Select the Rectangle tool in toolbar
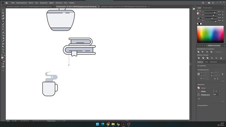This screenshot has height=127, width=226. coord(3,21)
